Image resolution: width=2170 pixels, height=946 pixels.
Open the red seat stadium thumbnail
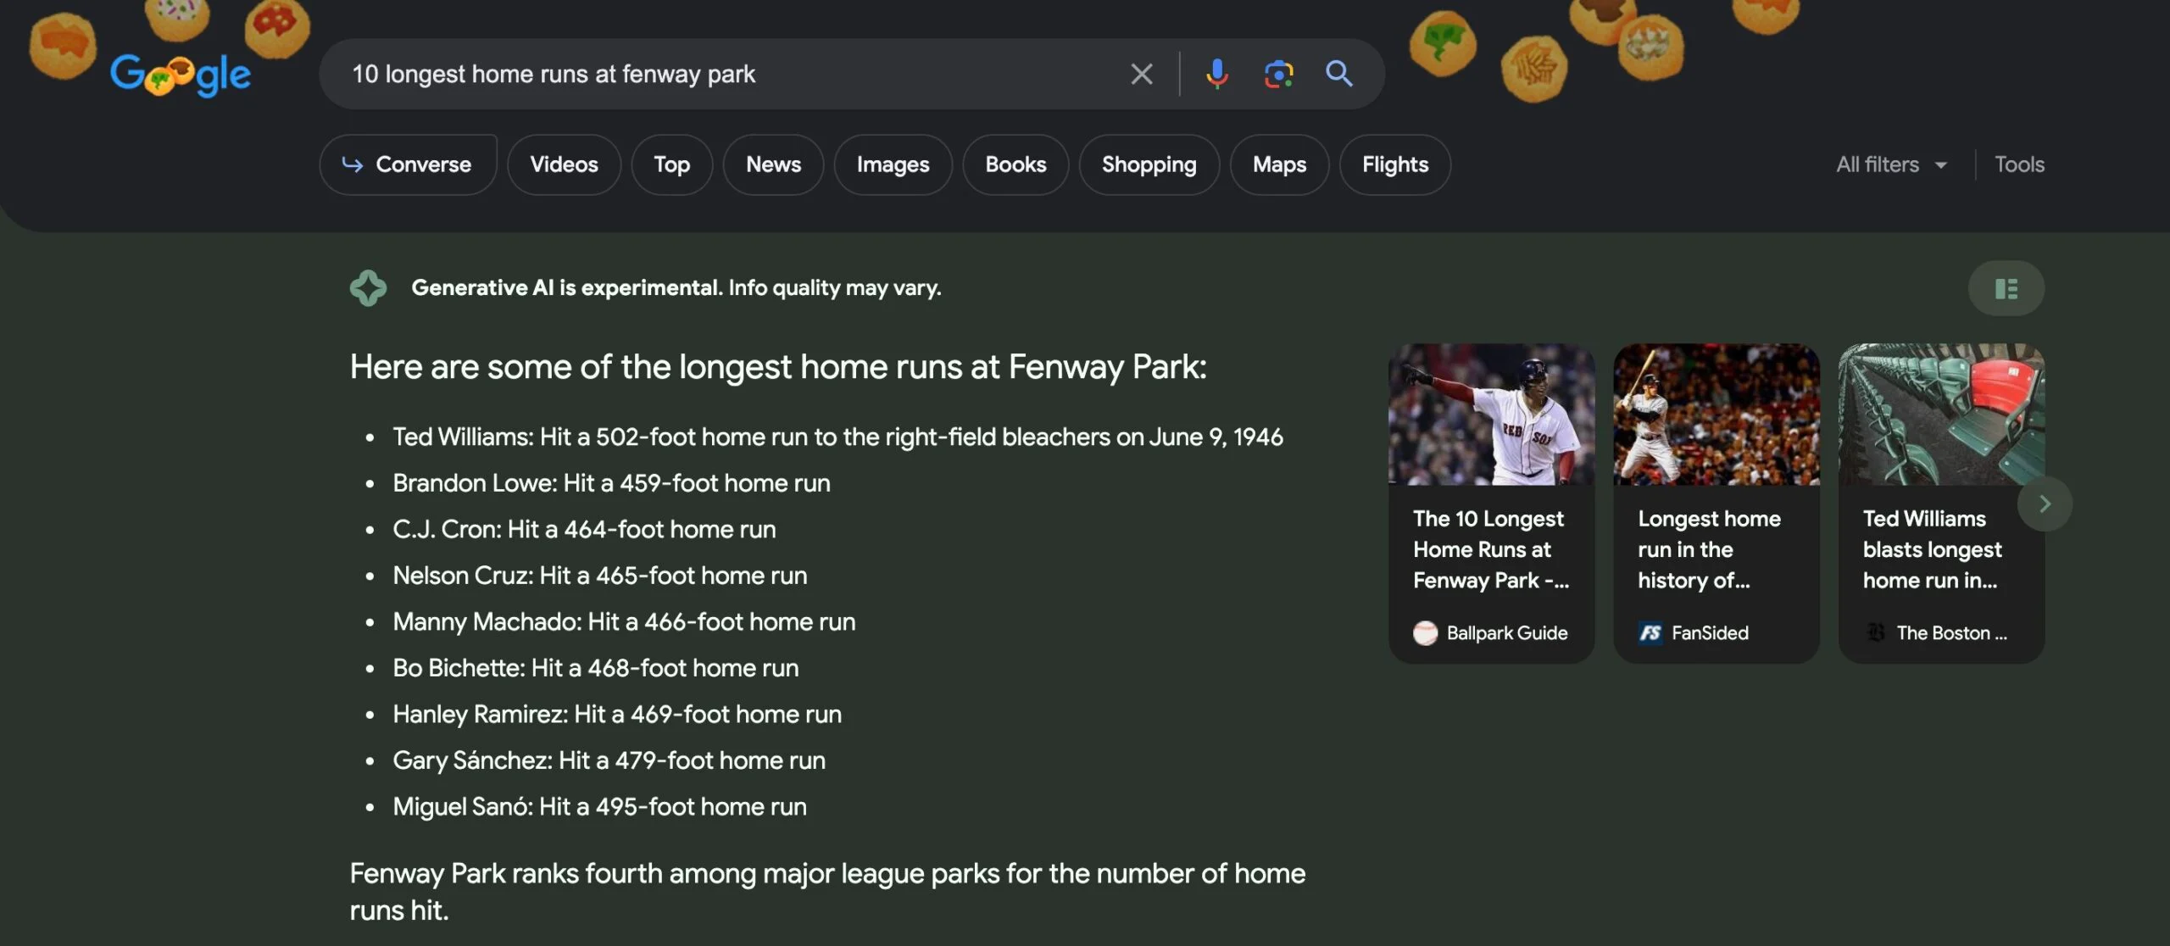1941,415
